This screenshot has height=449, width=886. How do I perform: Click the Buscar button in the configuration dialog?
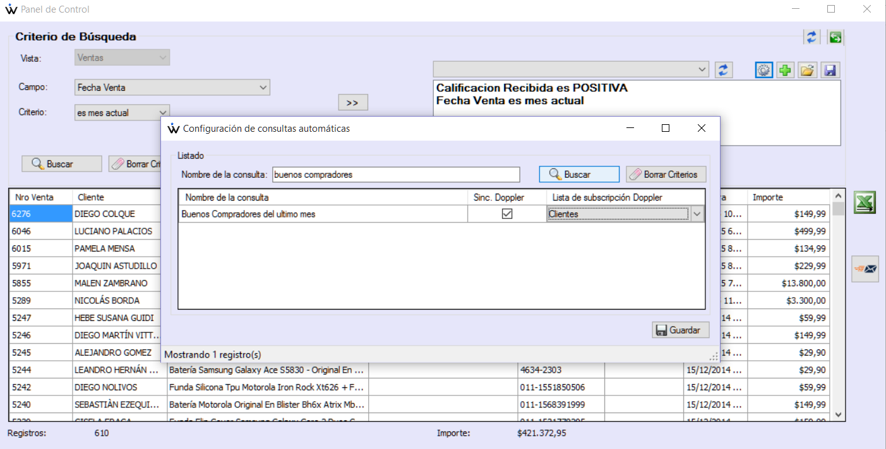pyautogui.click(x=579, y=174)
